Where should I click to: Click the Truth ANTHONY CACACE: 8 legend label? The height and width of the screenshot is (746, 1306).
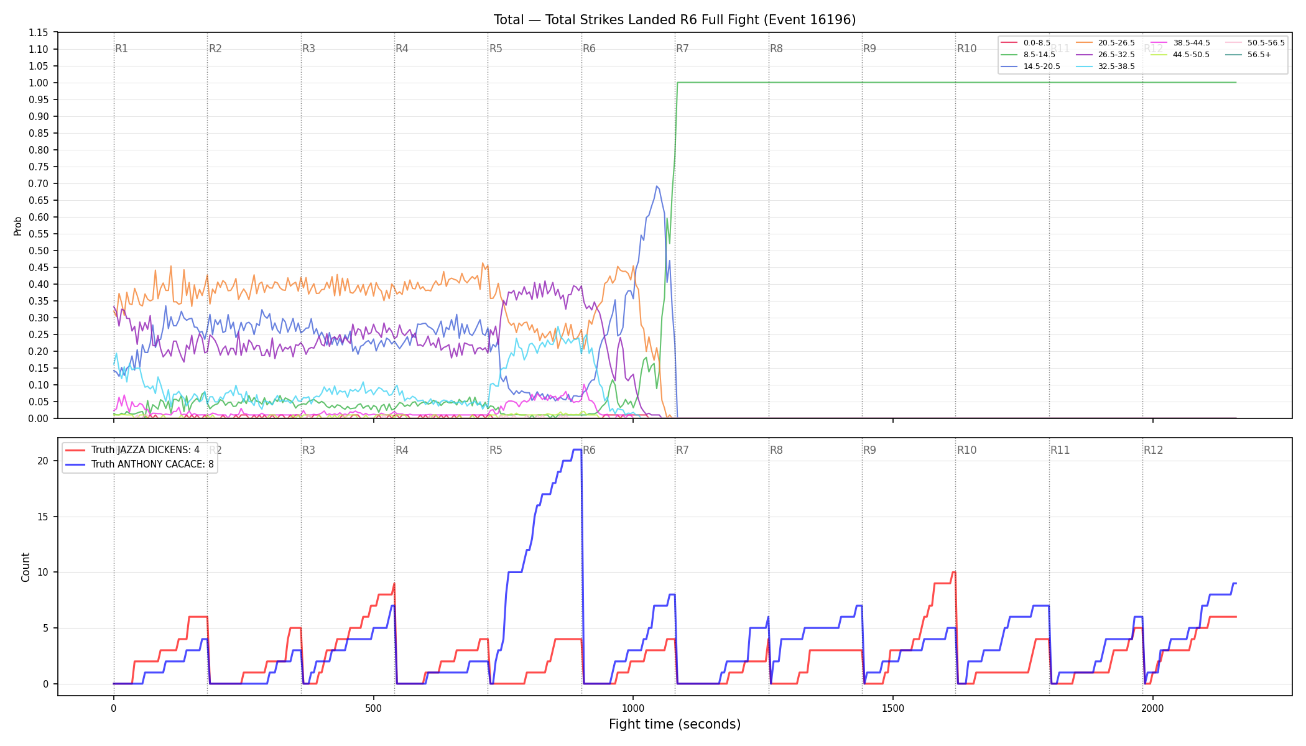pos(152,464)
